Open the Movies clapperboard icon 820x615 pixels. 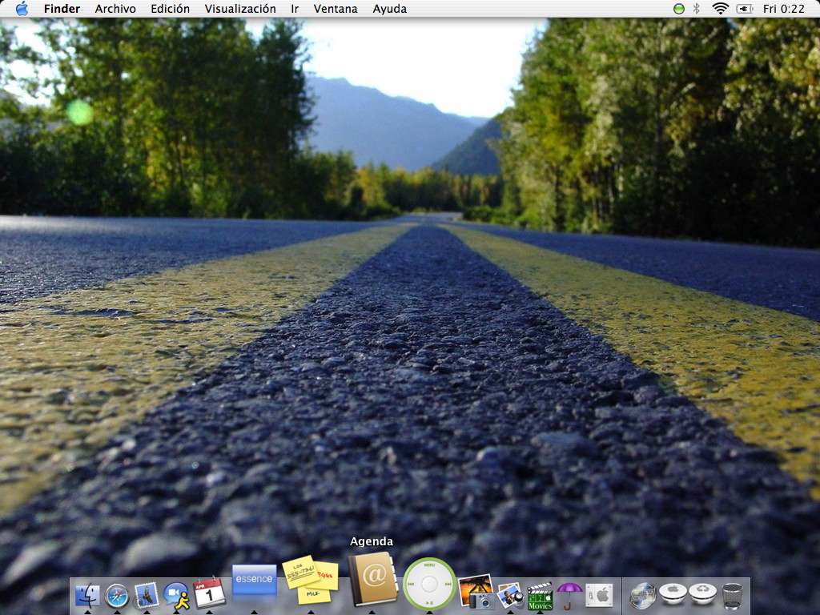(x=541, y=596)
